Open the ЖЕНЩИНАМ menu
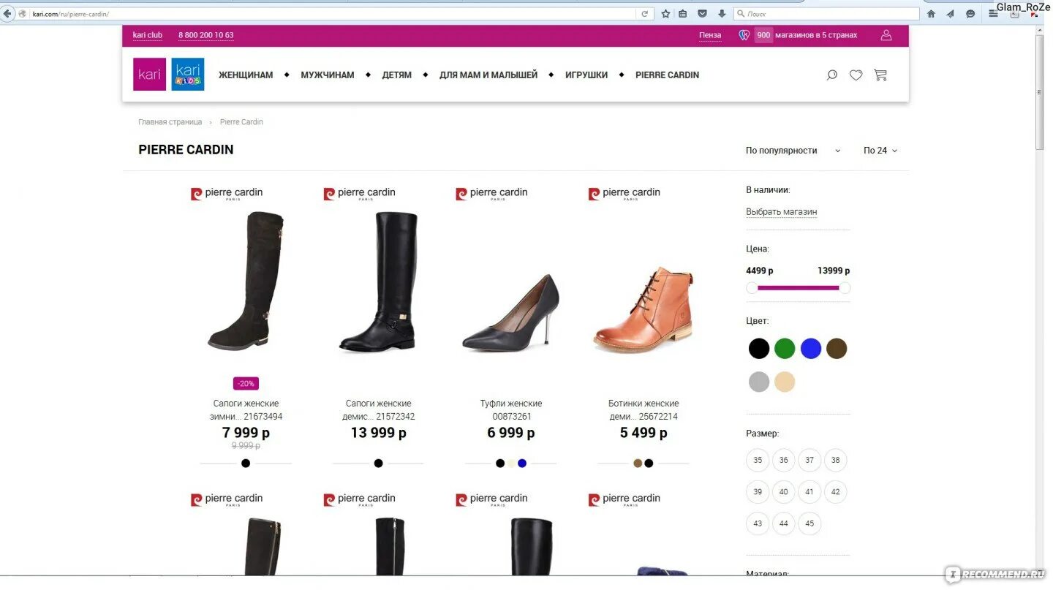Screen dimensions: 1053x590 coord(246,75)
